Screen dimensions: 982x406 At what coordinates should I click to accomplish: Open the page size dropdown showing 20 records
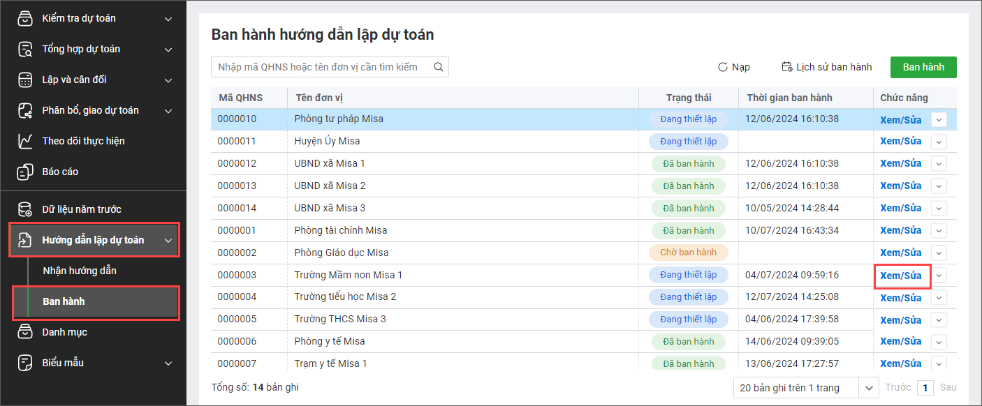tap(869, 387)
